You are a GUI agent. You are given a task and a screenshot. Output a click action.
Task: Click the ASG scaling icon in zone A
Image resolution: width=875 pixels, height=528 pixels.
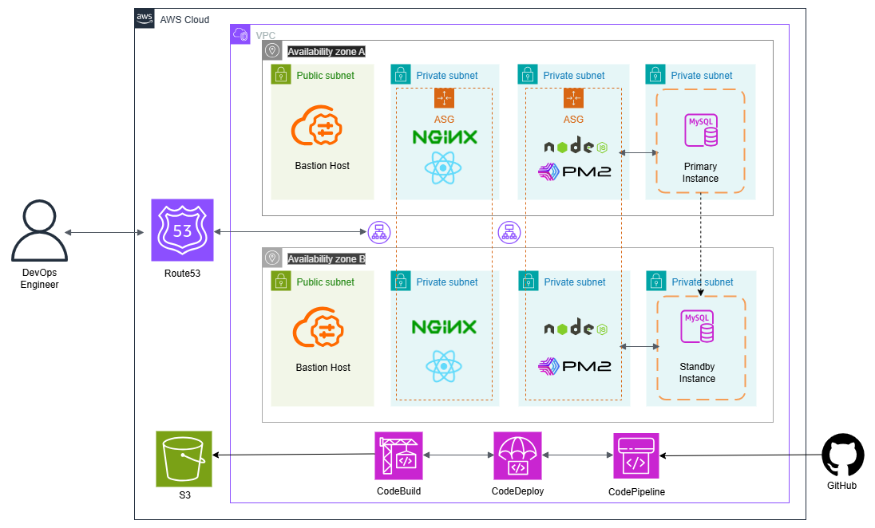[444, 99]
